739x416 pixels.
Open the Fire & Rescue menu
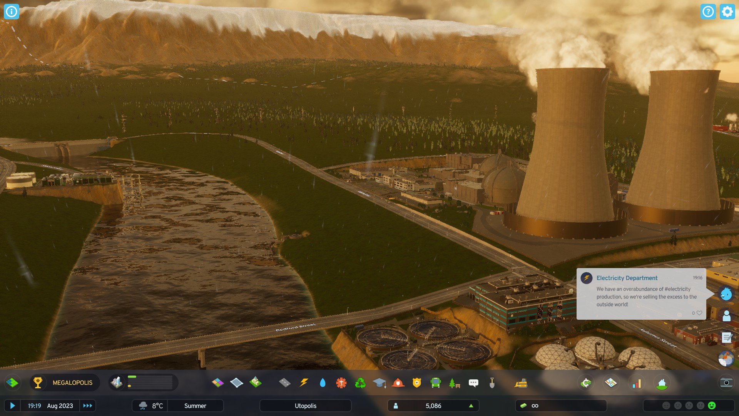(398, 382)
